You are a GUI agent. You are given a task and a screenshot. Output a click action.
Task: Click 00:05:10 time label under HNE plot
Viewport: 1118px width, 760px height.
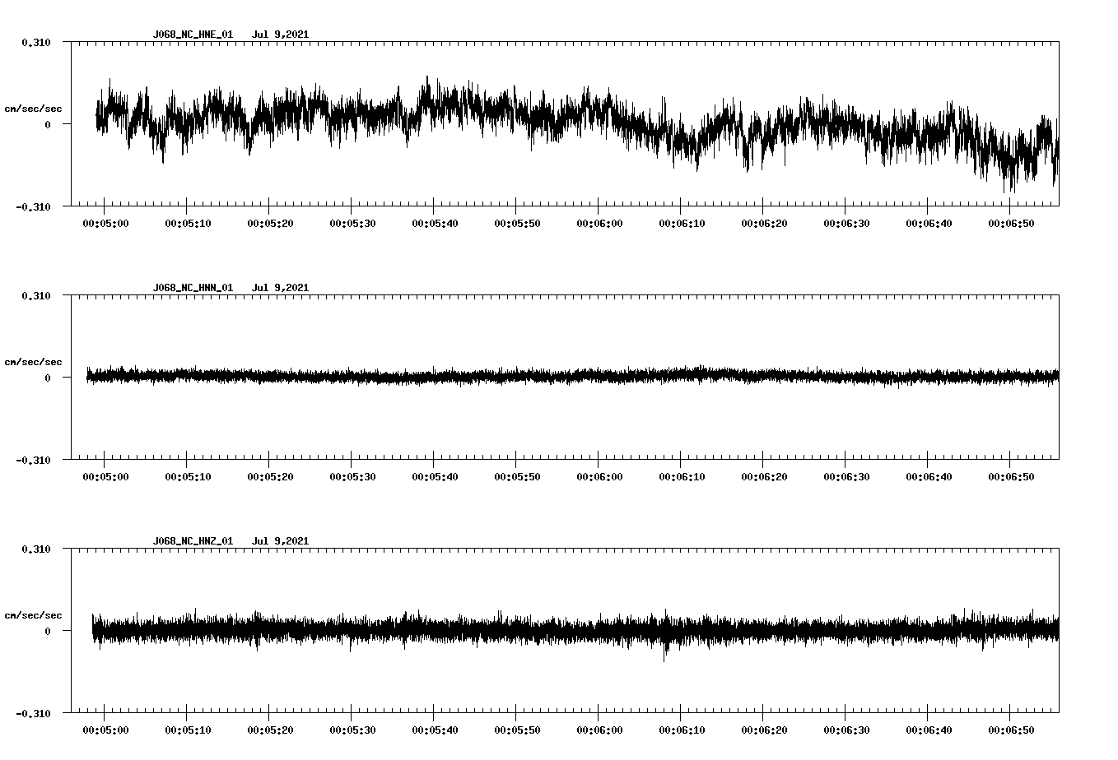tap(188, 224)
